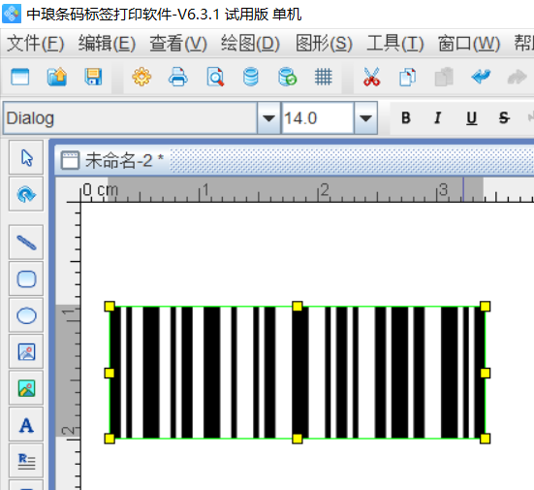
Task: Click the rotate tool icon
Action: click(26, 194)
